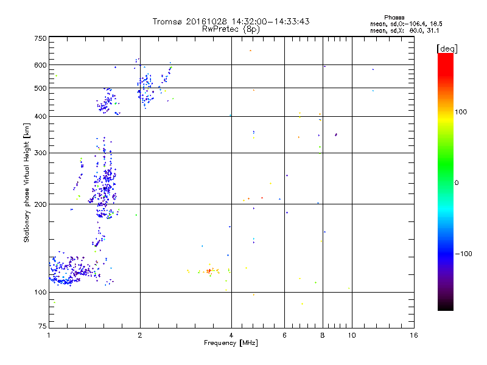Click the plot title 'Tromsø 20161028 14:32:00-14:33:43'
The height and width of the screenshot is (365, 487).
click(231, 21)
